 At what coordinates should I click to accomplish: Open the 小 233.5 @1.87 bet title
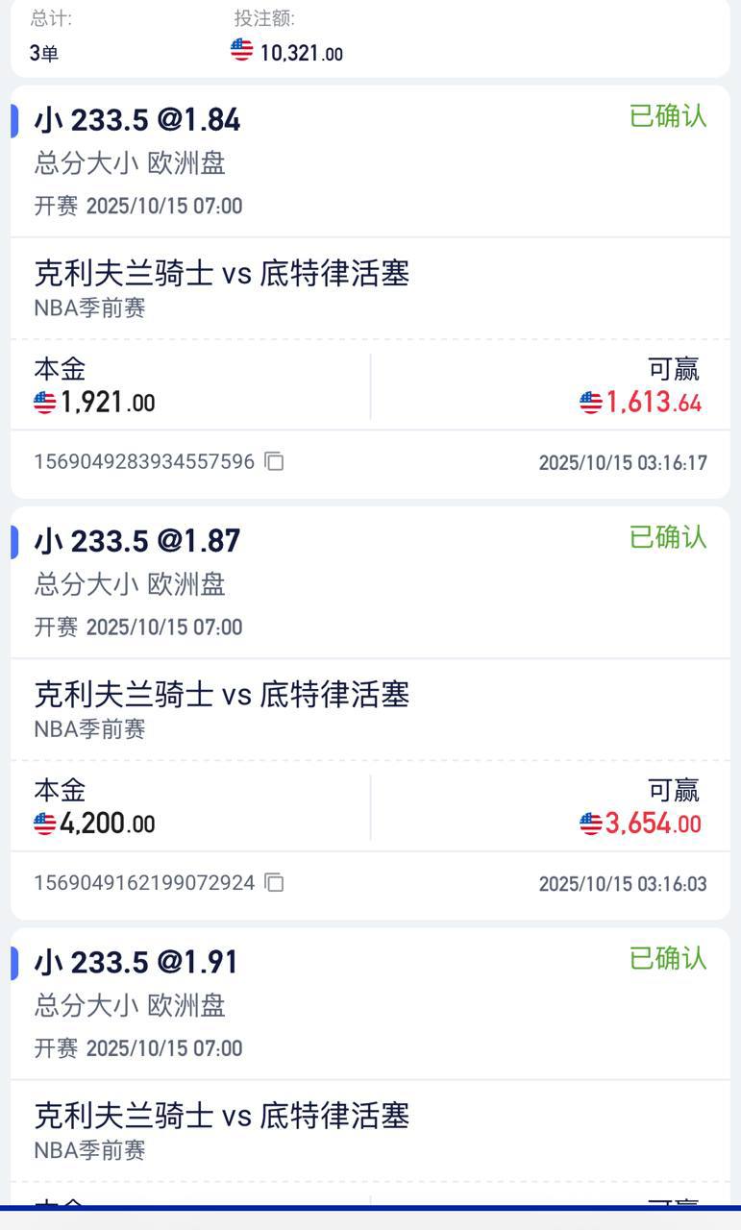coord(137,541)
